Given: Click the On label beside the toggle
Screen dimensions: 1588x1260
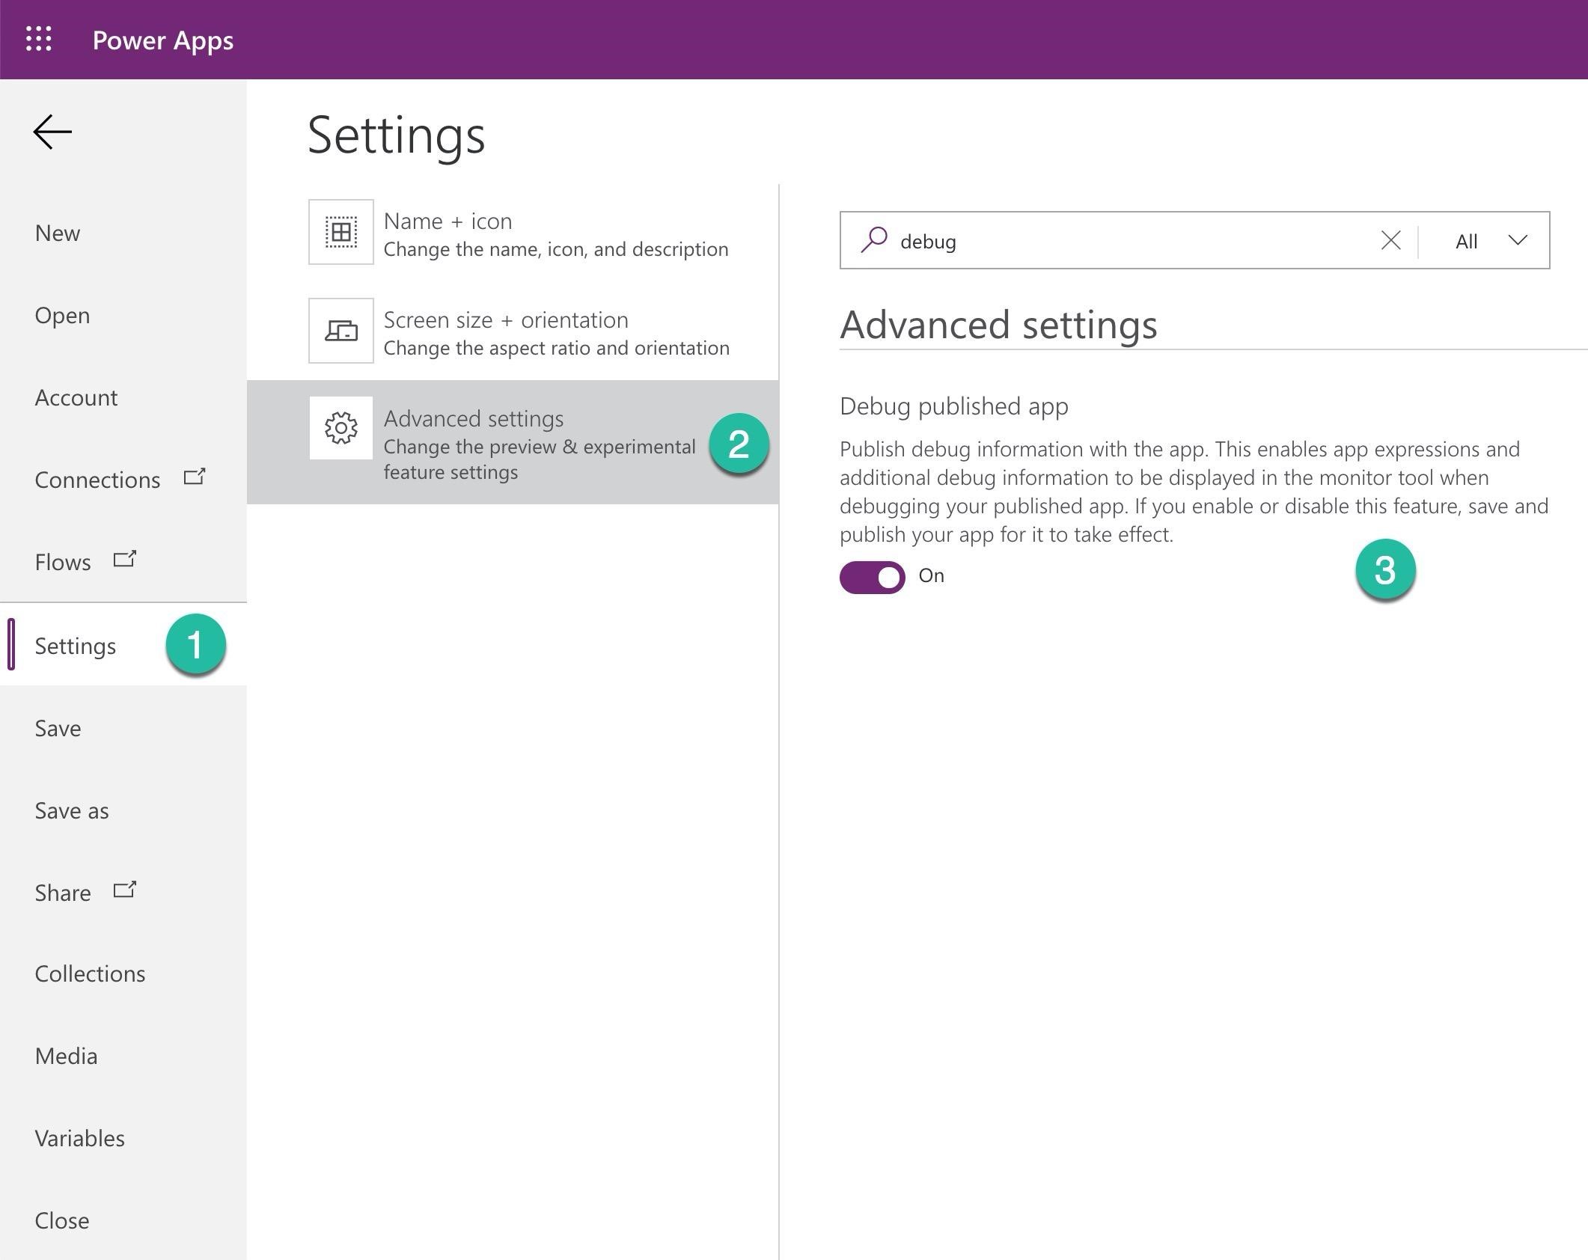Looking at the screenshot, I should pyautogui.click(x=932, y=575).
